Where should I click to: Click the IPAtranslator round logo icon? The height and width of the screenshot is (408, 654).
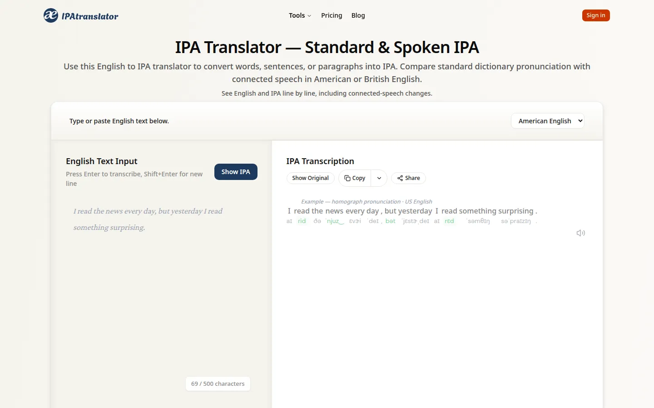[x=51, y=15]
